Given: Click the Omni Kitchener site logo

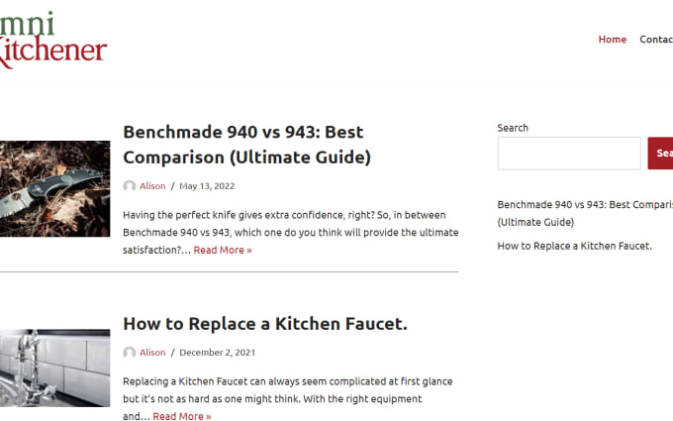Looking at the screenshot, I should point(52,40).
